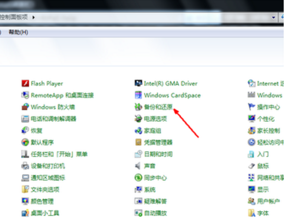Image resolution: width=285 pixels, height=223 pixels.
Task: Expand the address bar history dropdown arrow
Action: pos(273,17)
